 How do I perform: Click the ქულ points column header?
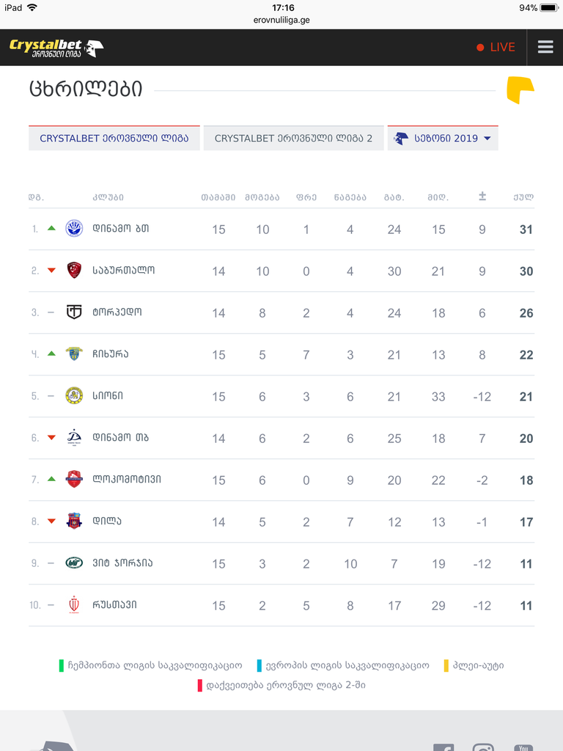click(523, 197)
